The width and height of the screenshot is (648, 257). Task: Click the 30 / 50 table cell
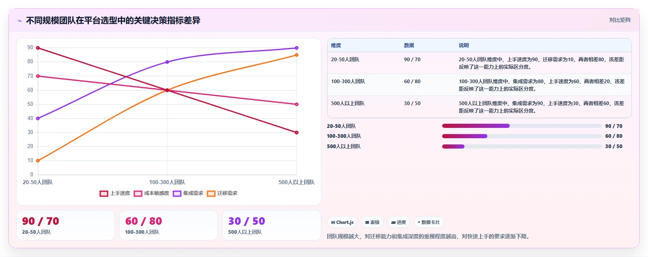click(412, 103)
